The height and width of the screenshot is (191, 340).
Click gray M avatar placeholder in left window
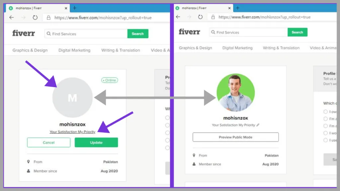72,97
